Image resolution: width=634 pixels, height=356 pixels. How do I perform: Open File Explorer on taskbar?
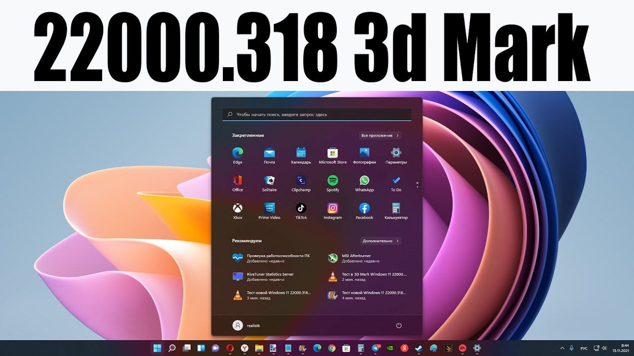(x=259, y=348)
